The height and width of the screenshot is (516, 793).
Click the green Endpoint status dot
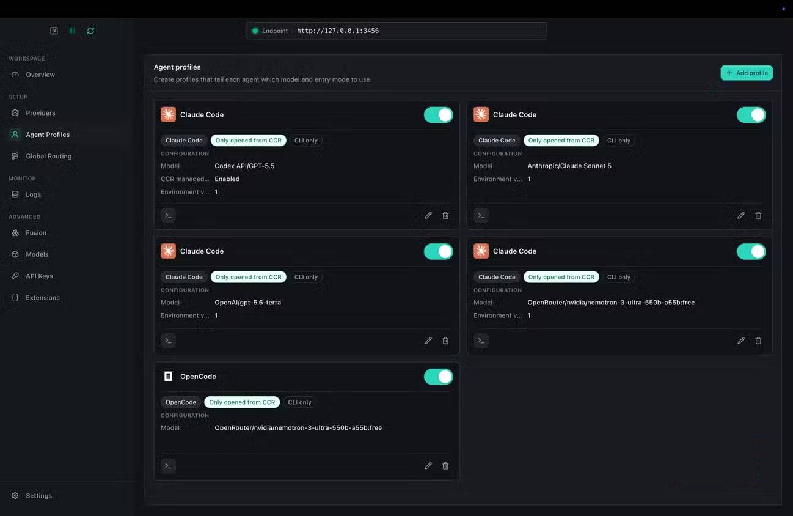[255, 31]
